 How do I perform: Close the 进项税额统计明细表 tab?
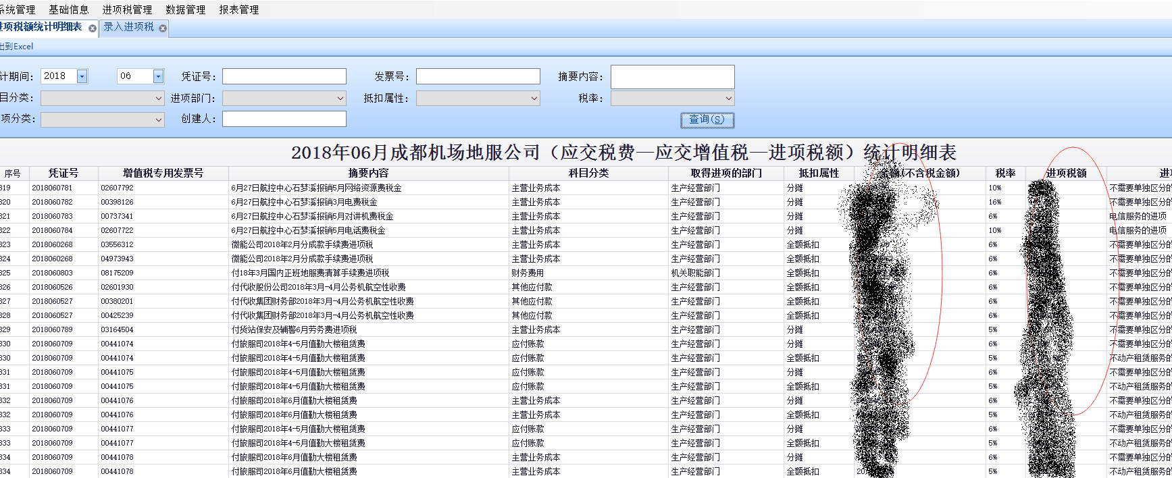[x=93, y=28]
